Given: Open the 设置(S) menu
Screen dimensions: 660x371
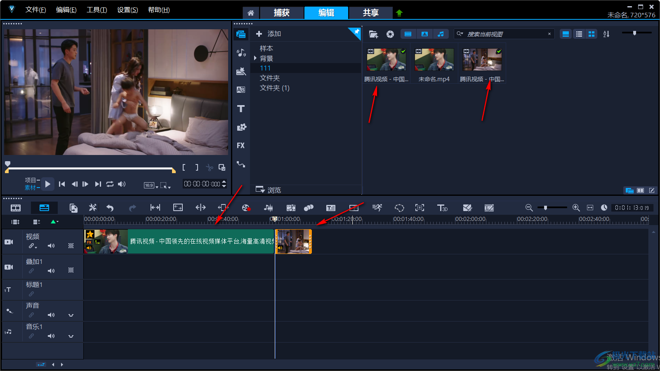Looking at the screenshot, I should [x=127, y=10].
